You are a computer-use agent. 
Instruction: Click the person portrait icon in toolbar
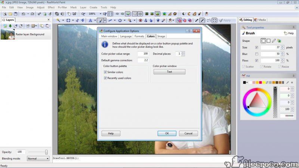point(207,14)
